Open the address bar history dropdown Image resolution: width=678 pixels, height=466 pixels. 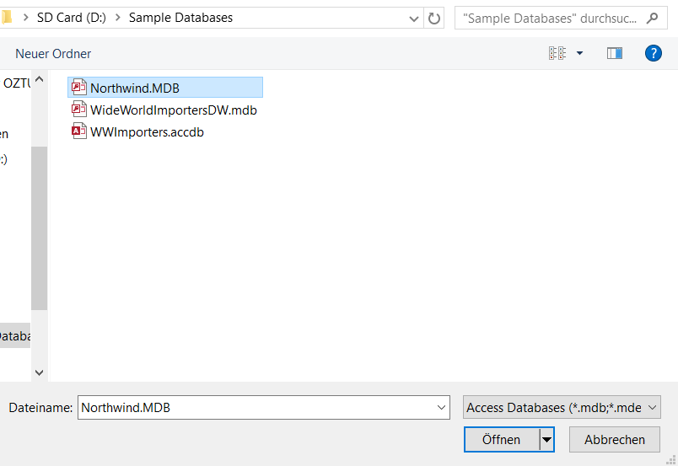(413, 18)
